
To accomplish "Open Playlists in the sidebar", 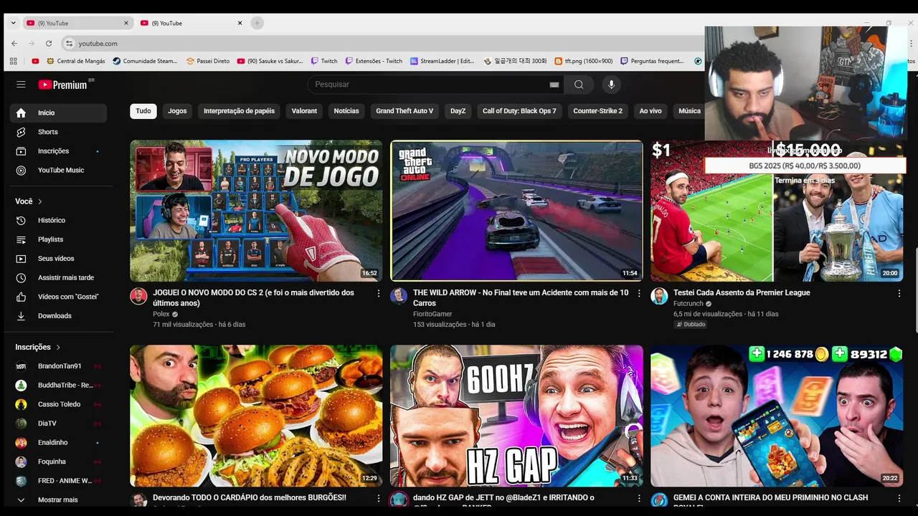I will pyautogui.click(x=58, y=239).
